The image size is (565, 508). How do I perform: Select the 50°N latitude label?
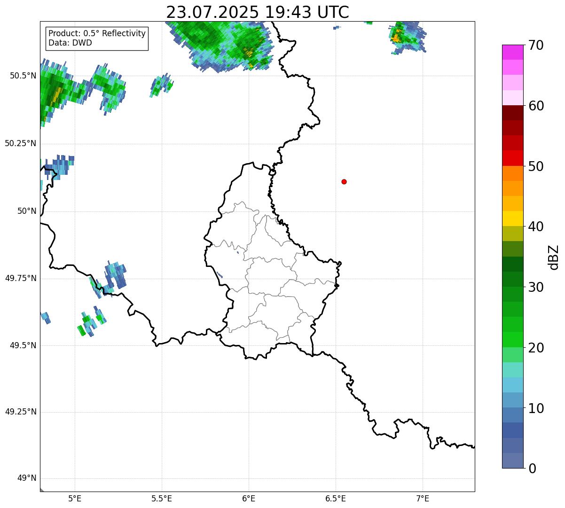[x=27, y=211]
